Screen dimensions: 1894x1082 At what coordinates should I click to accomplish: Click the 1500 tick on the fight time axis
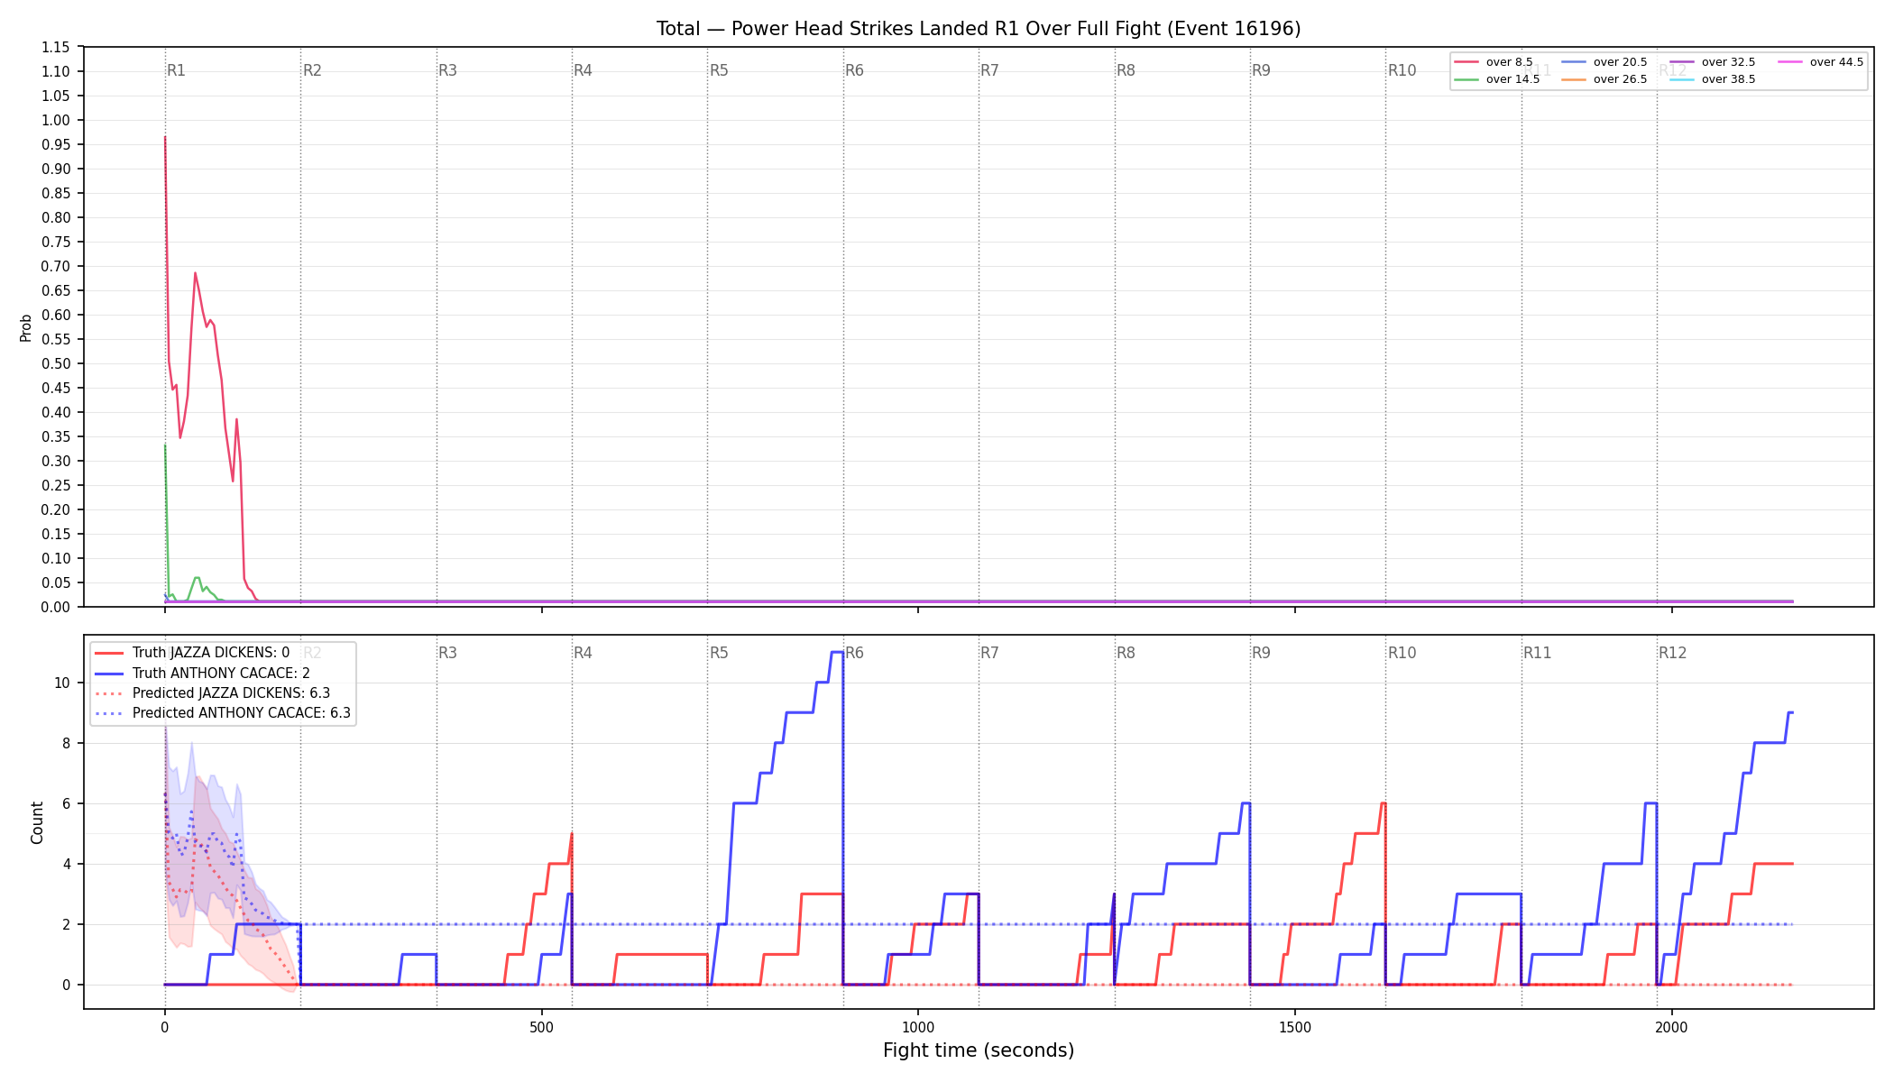1295,1027
